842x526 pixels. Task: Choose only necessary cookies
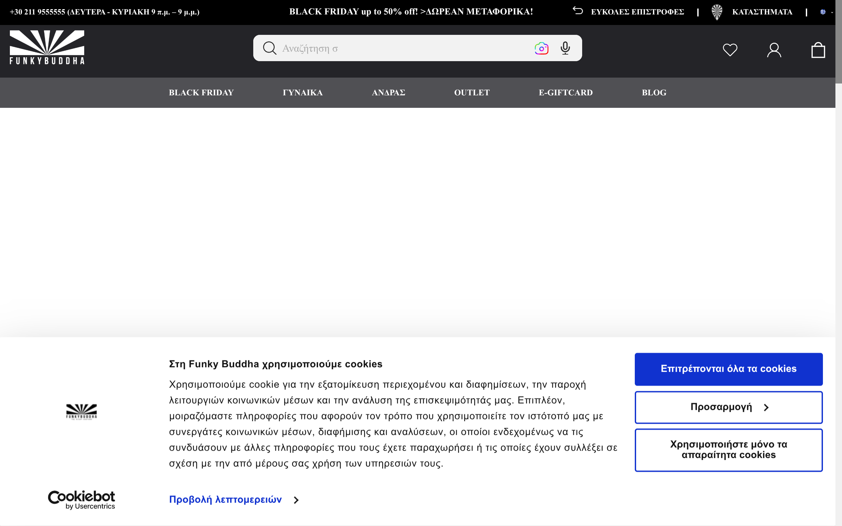tap(728, 450)
